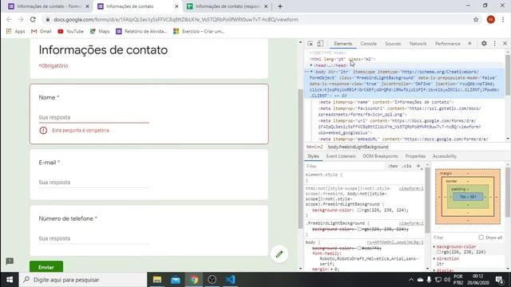
Task: Open Visual Studio Code from the taskbar
Action: [231, 280]
